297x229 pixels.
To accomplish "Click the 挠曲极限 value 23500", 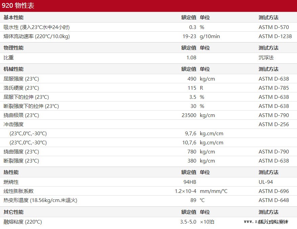I will [189, 115].
